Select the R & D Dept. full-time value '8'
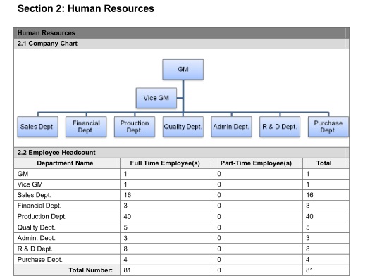This screenshot has width=370, height=276. 125,249
